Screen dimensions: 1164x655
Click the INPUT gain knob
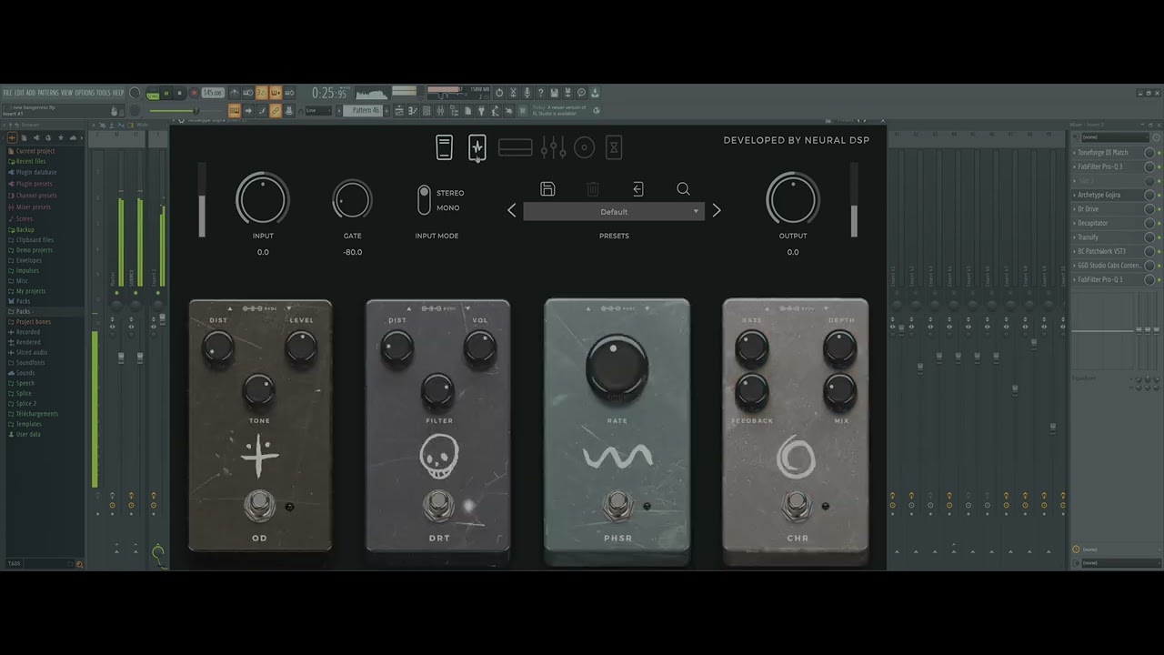tap(263, 199)
